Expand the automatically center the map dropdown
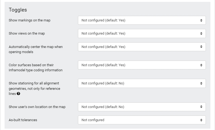This screenshot has width=215, height=130. tap(142, 47)
